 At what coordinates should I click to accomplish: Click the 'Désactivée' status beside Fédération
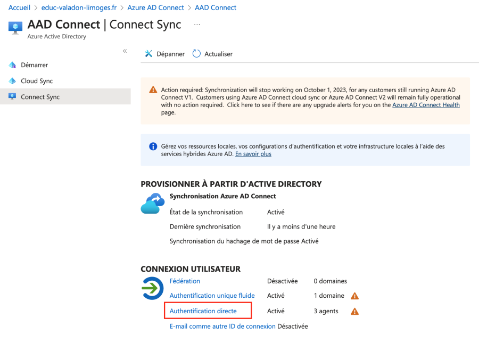click(282, 281)
